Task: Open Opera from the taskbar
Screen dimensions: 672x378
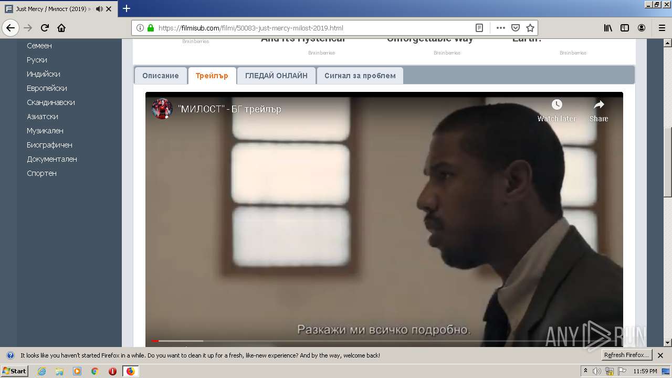Action: [x=112, y=371]
